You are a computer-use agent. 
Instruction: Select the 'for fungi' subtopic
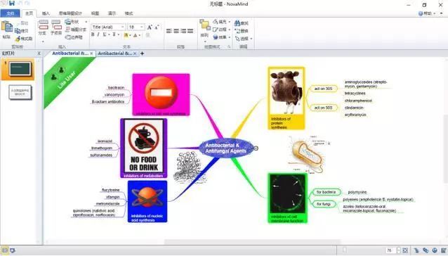pyautogui.click(x=324, y=204)
